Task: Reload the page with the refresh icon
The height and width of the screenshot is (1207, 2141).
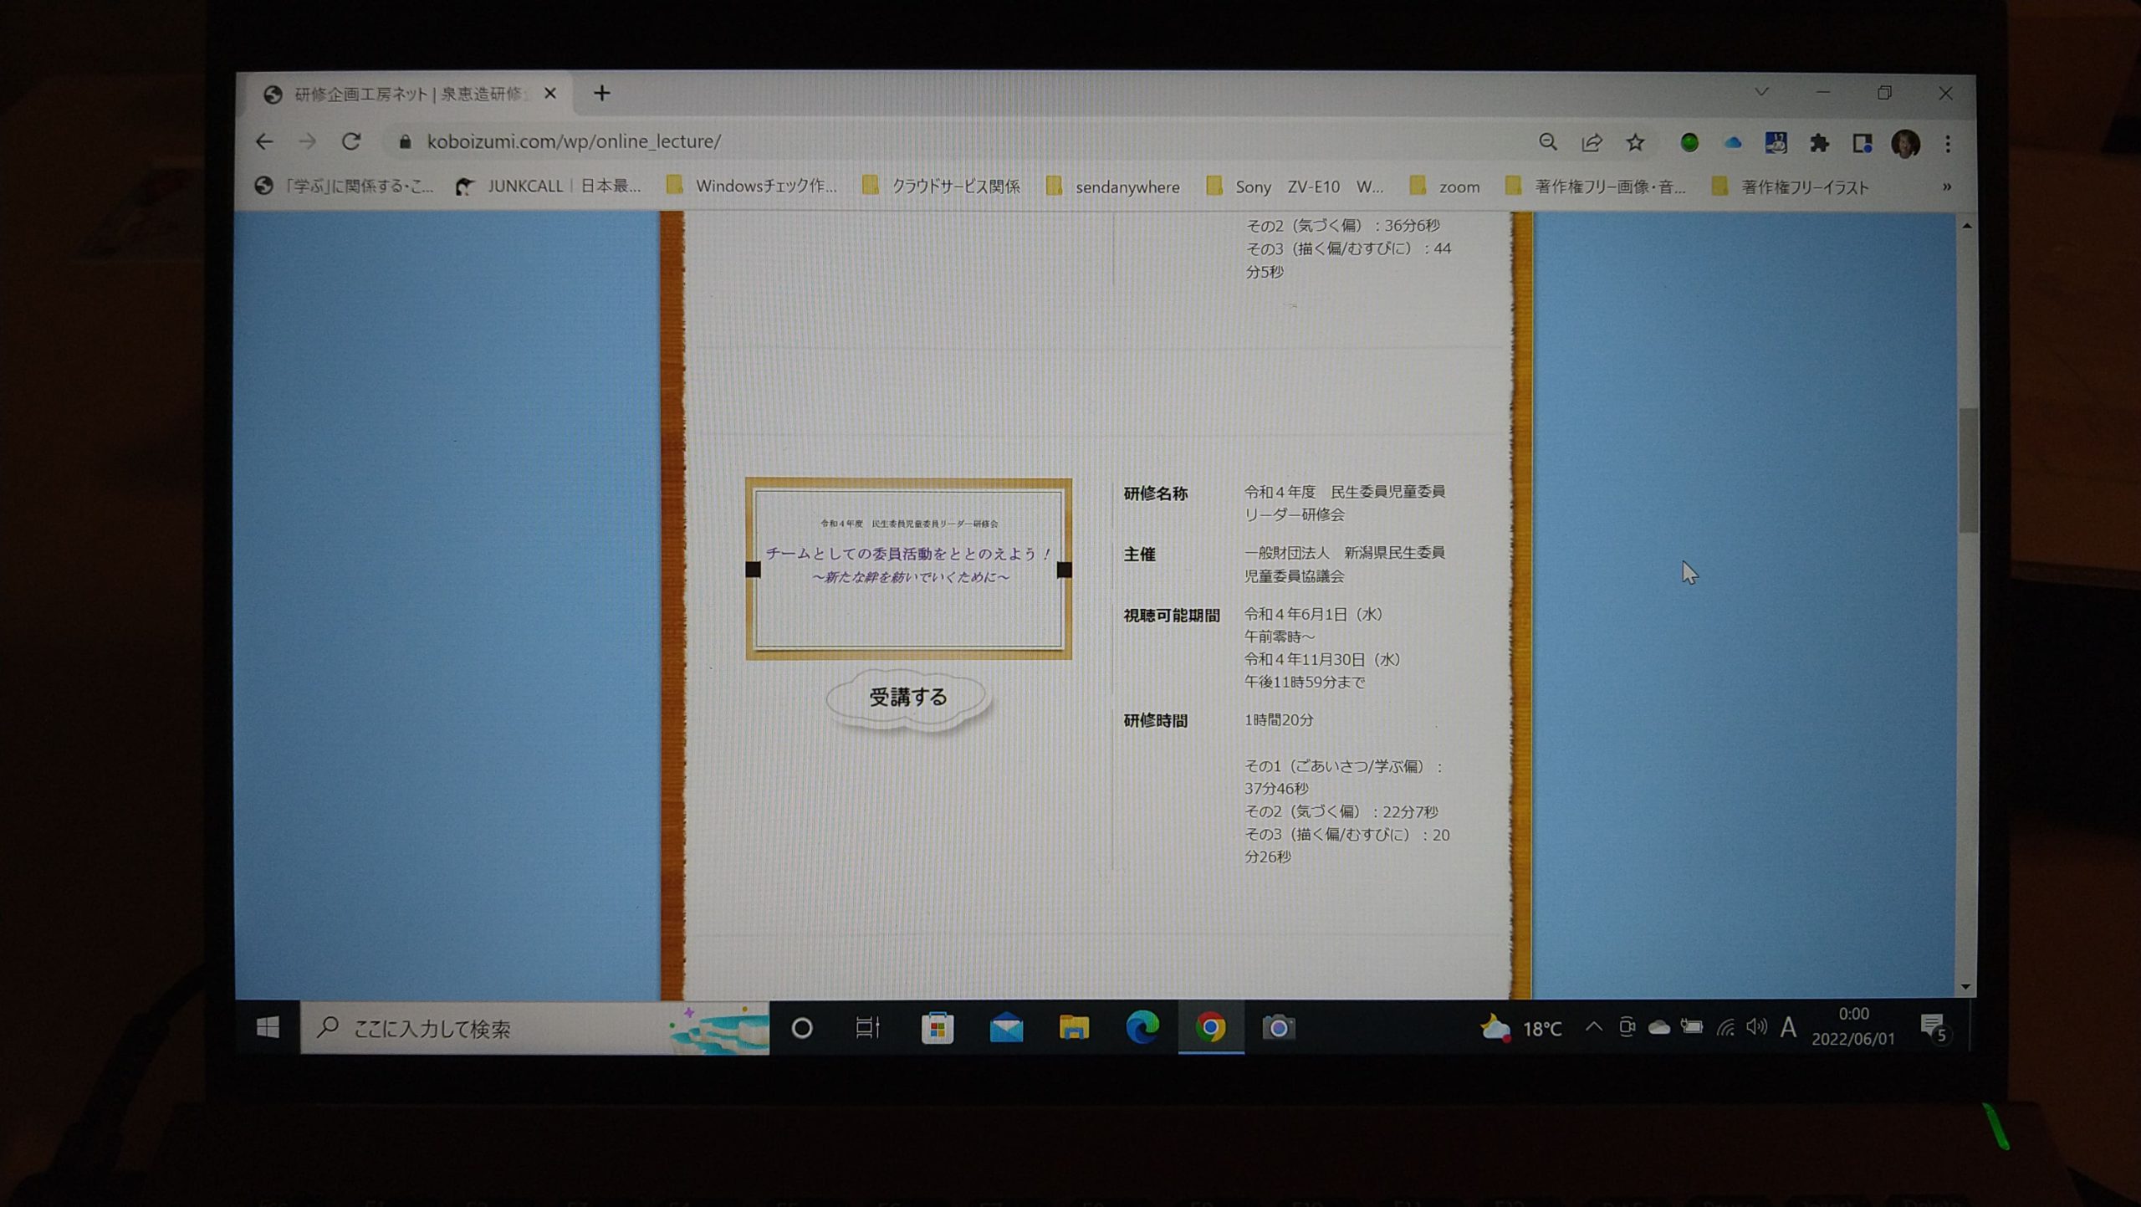Action: pyautogui.click(x=351, y=142)
